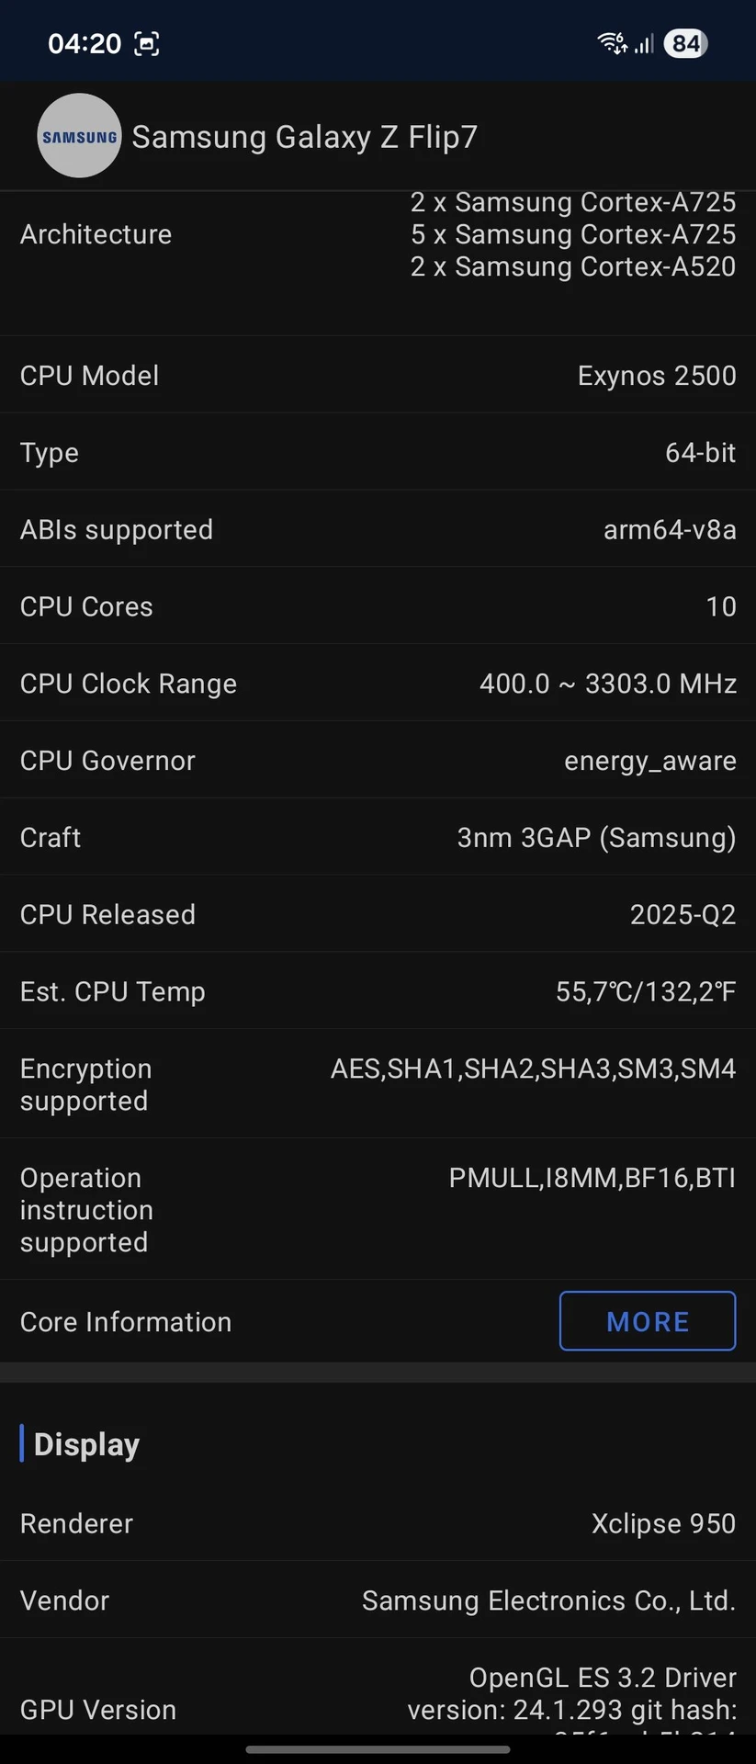
Task: Open MORE core information
Action: 648,1321
